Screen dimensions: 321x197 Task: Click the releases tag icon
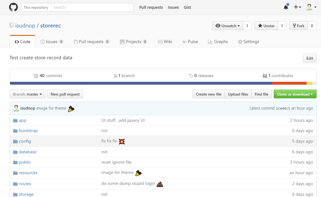coord(191,76)
